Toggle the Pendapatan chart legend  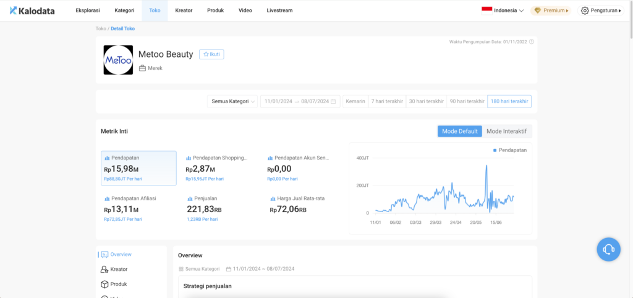point(510,150)
